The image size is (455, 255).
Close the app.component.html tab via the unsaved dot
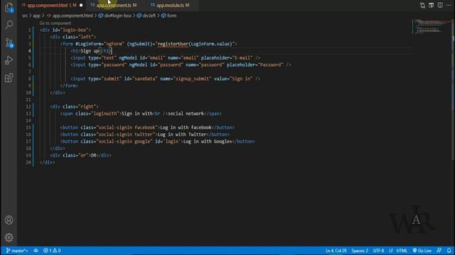(81, 5)
